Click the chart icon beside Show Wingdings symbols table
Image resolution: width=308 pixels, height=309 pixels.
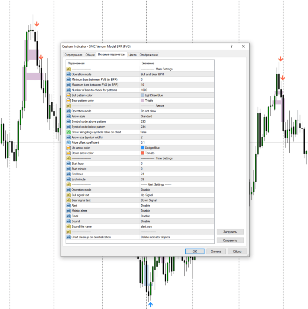coord(69,132)
